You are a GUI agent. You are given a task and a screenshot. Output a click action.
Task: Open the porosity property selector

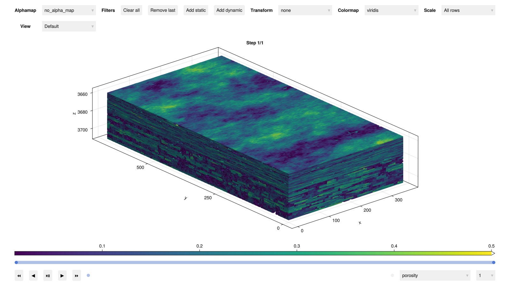pos(435,276)
